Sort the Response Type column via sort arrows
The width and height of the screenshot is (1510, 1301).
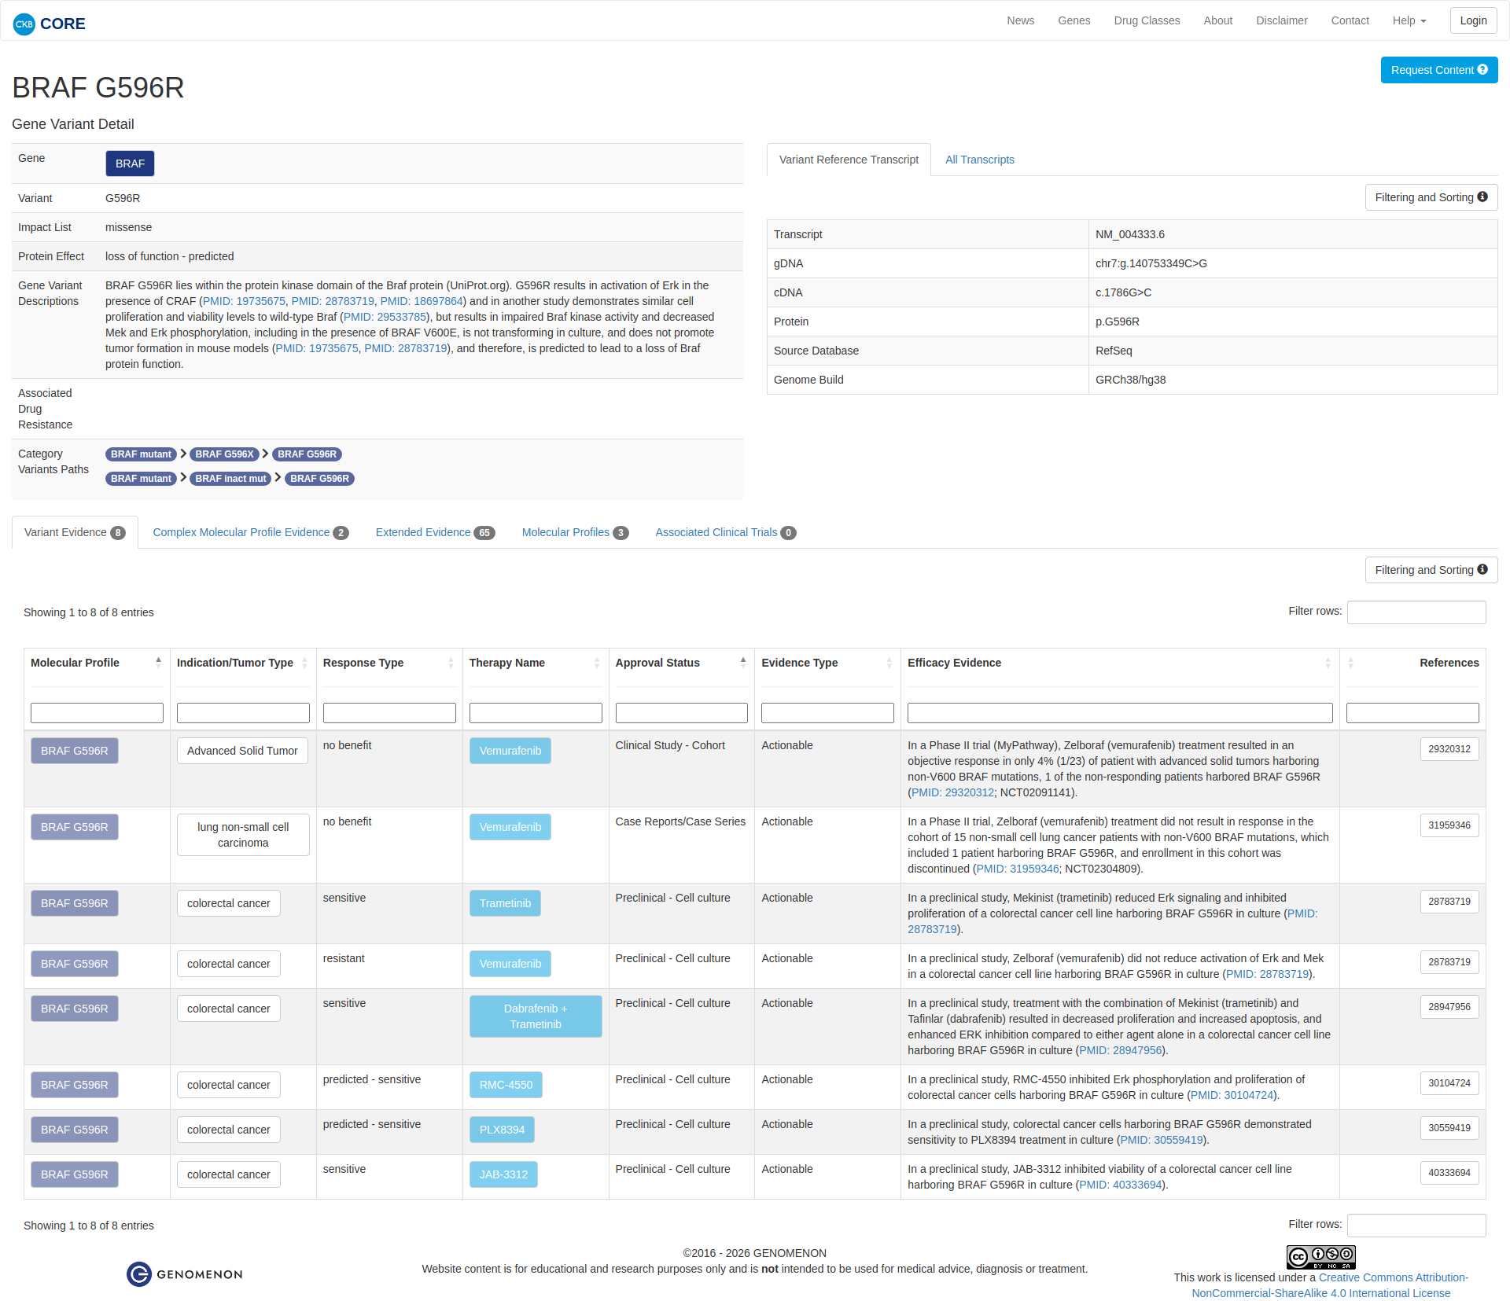pos(451,663)
